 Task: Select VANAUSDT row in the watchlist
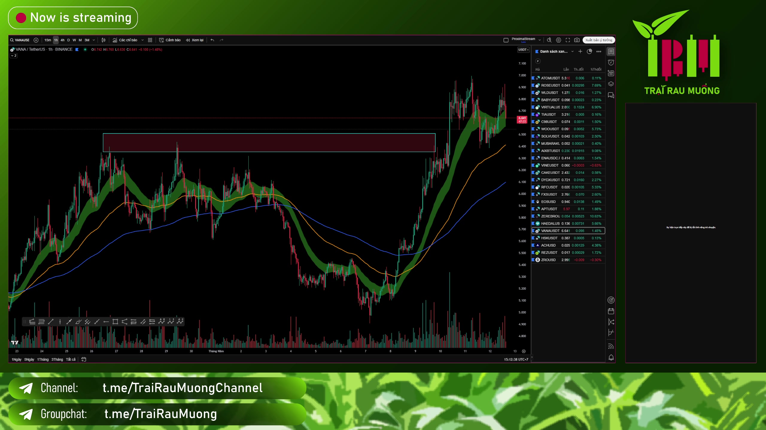[568, 231]
